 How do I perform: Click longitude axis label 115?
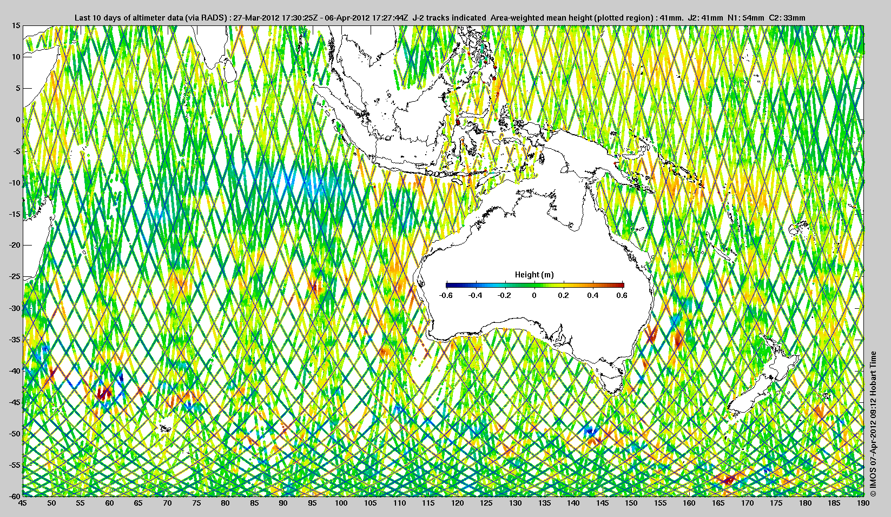[428, 503]
